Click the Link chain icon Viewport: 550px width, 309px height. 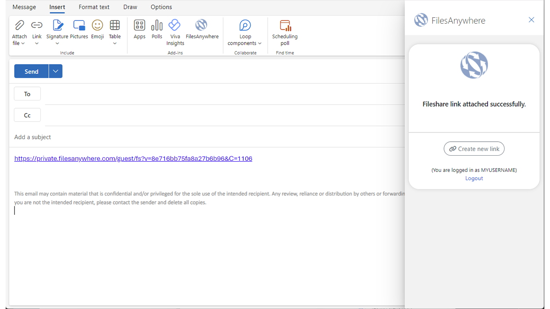[37, 25]
